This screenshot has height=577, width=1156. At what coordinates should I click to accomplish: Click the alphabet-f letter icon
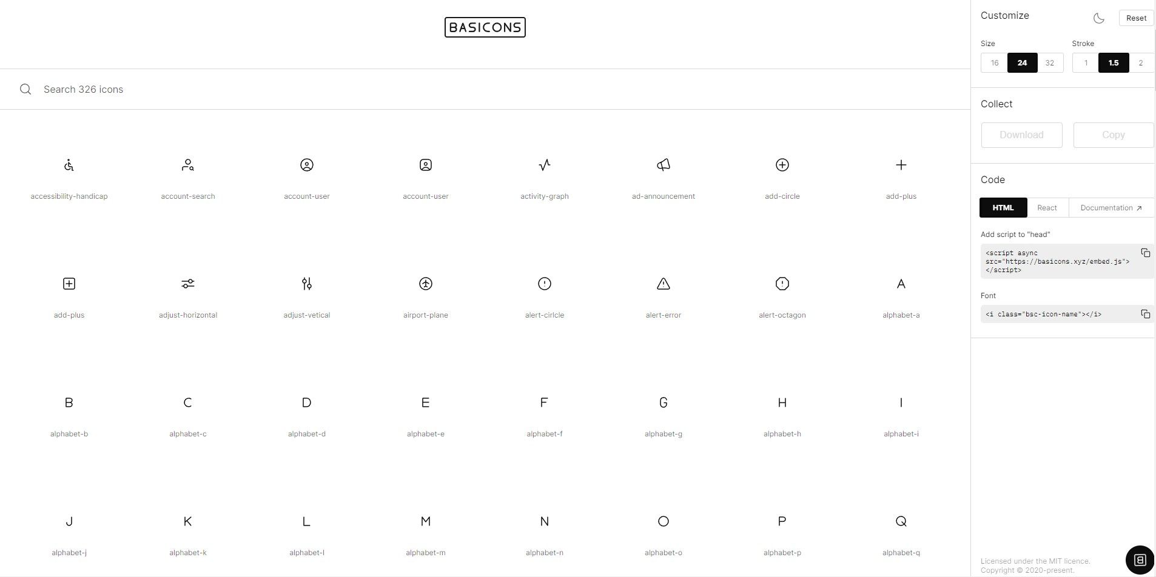545,402
